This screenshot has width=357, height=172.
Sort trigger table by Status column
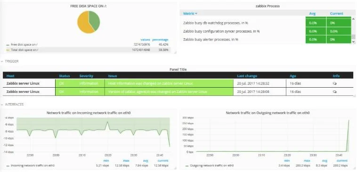pos(65,76)
